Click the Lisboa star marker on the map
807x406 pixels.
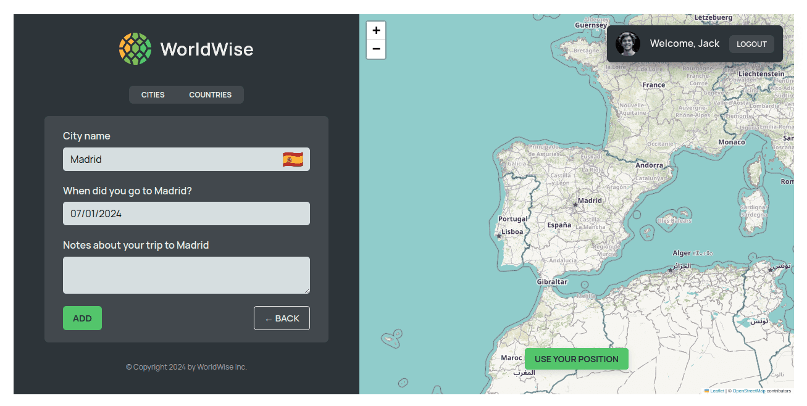(x=499, y=236)
